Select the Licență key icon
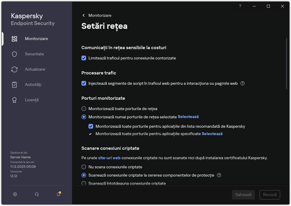291x206 pixels. pos(14,100)
